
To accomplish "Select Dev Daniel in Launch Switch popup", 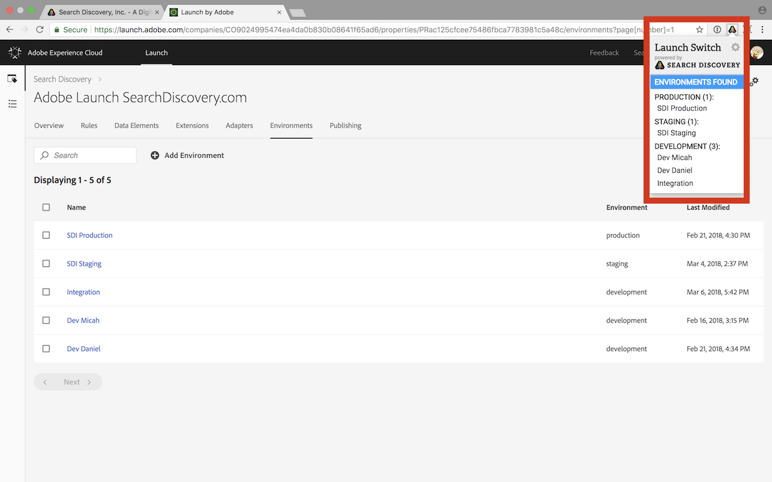I will coord(674,171).
